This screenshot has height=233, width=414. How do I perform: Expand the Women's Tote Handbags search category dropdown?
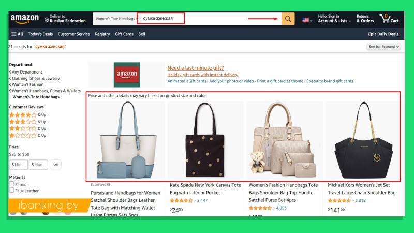tap(116, 19)
